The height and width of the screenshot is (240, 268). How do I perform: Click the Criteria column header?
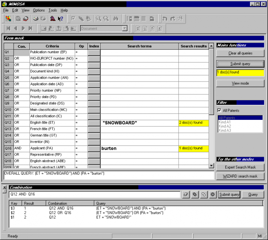[x=52, y=46]
